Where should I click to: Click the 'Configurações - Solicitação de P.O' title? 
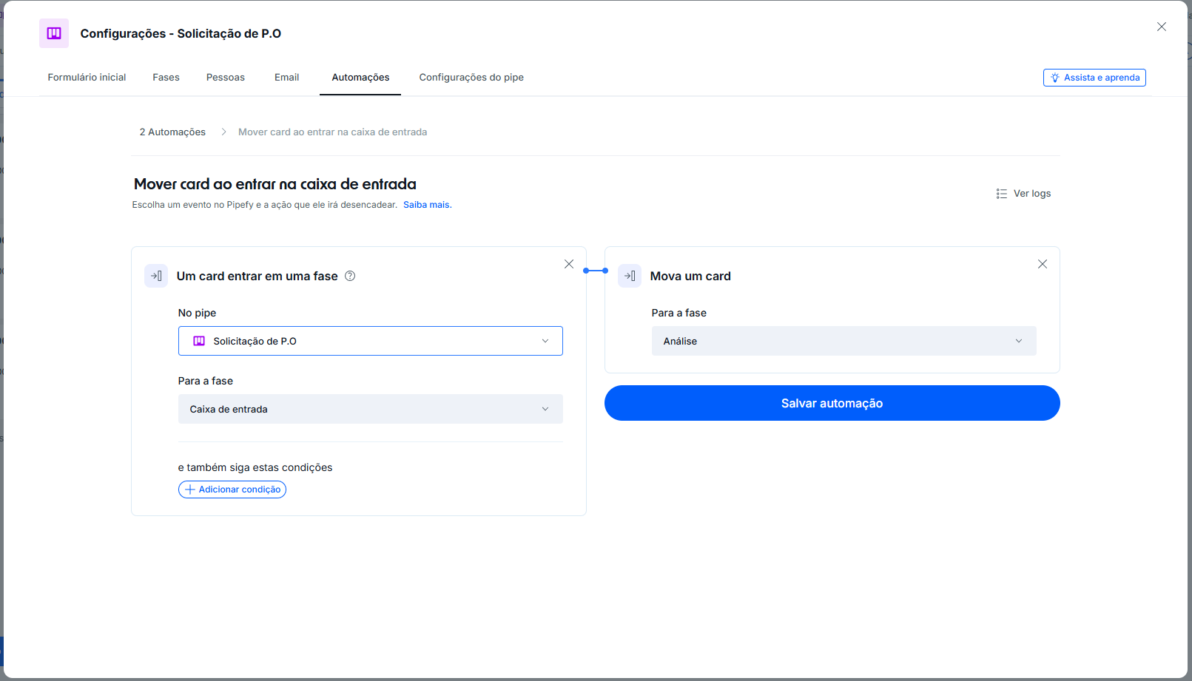pyautogui.click(x=181, y=33)
